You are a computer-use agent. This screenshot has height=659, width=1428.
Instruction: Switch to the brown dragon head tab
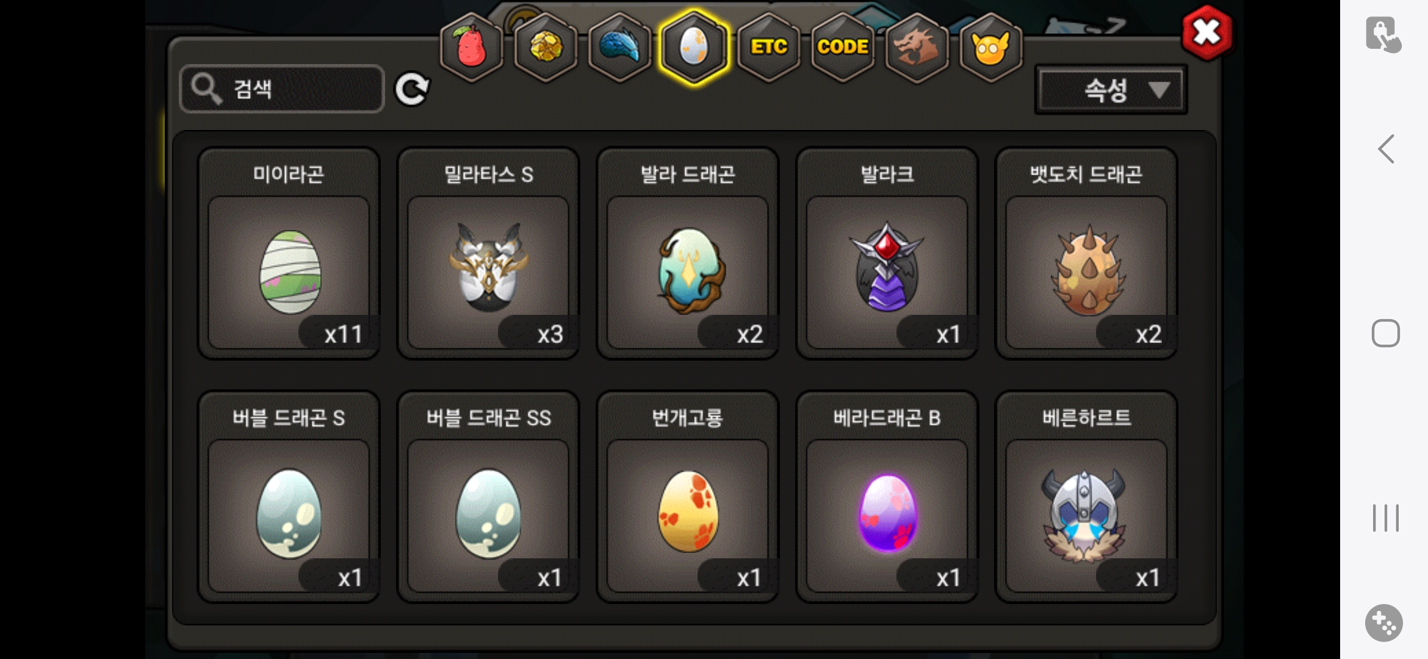click(917, 47)
